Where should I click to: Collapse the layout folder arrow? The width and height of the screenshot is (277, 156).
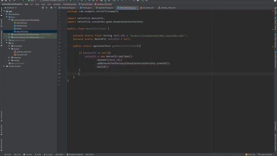10,49
